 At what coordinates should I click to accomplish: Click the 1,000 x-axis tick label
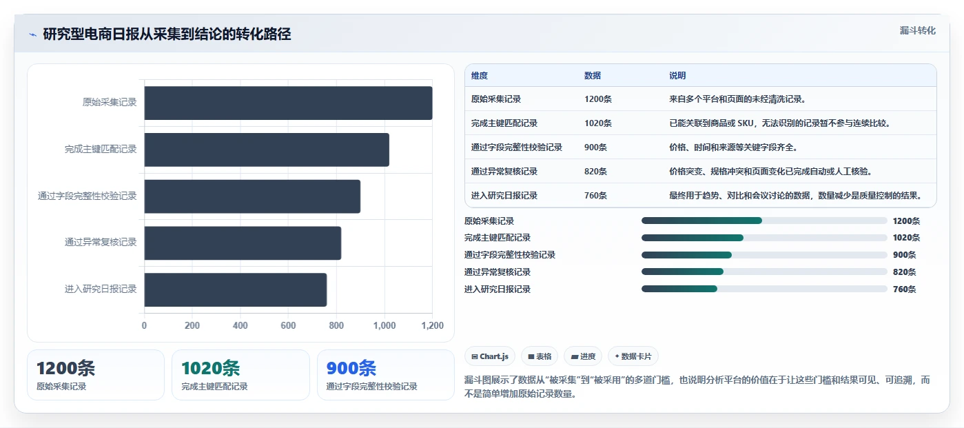coord(384,326)
